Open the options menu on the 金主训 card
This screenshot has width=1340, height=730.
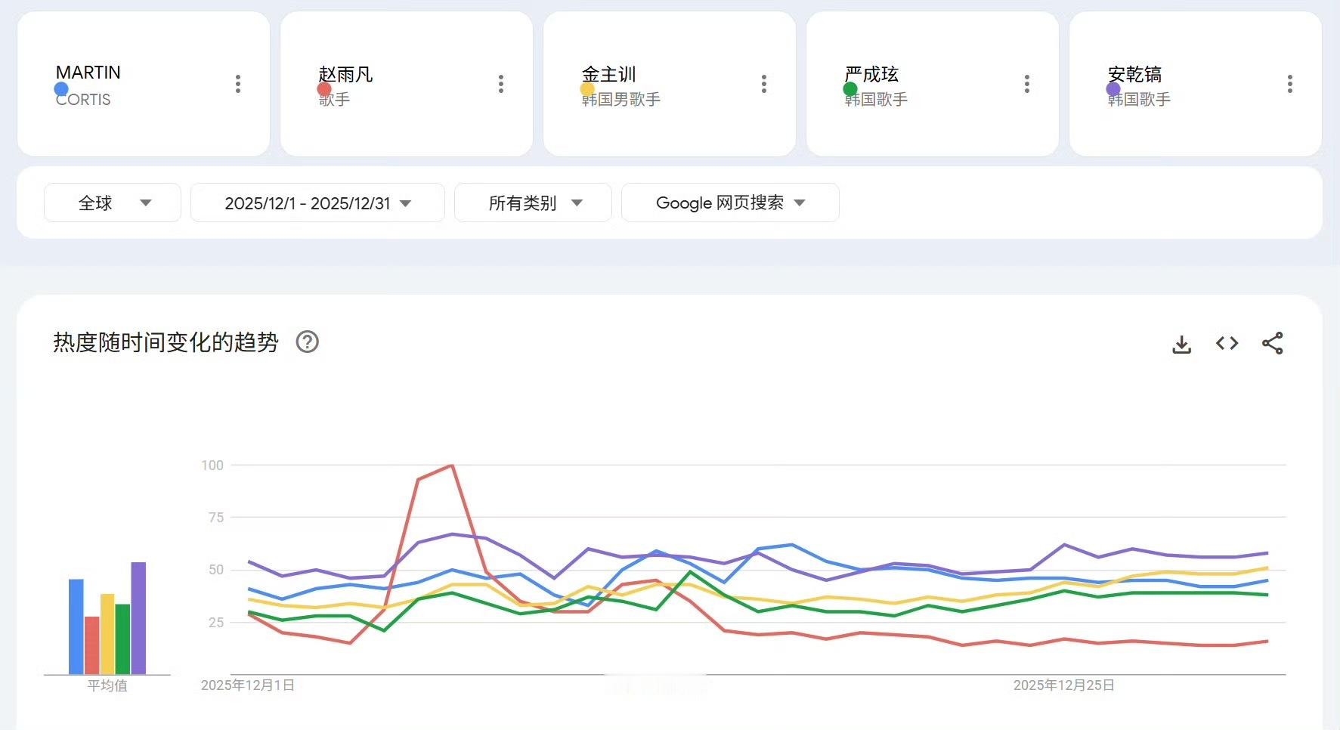coord(764,84)
